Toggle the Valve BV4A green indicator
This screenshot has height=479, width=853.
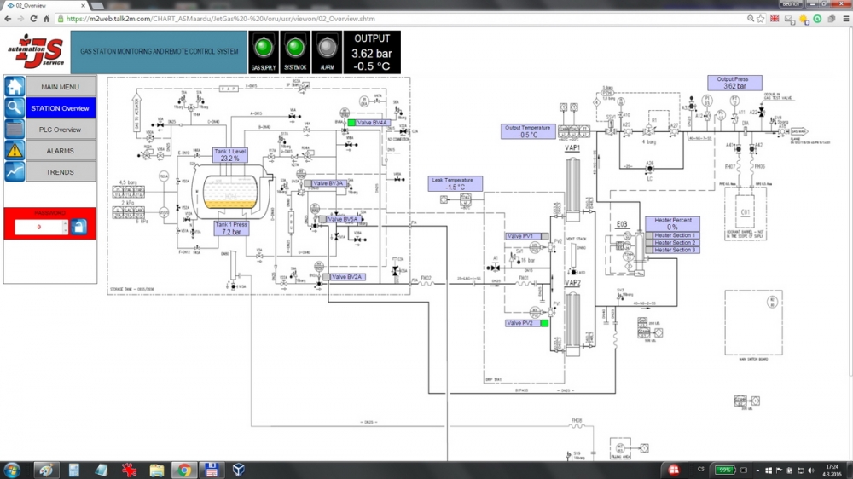[351, 124]
